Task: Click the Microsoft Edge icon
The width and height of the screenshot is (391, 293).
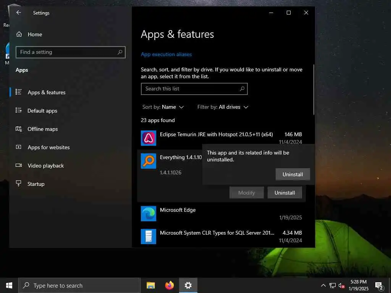Action: tap(149, 214)
